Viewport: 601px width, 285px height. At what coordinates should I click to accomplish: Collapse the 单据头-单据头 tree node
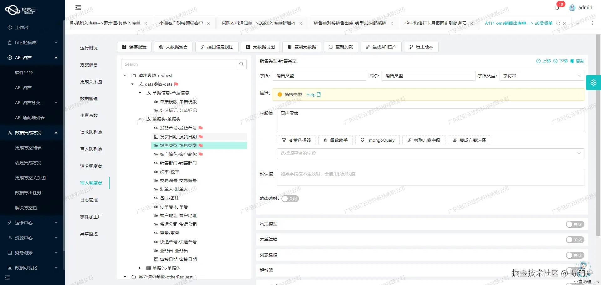click(x=140, y=119)
